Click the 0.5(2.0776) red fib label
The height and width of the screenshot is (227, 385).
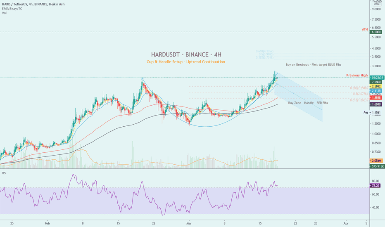pyautogui.click(x=360, y=94)
